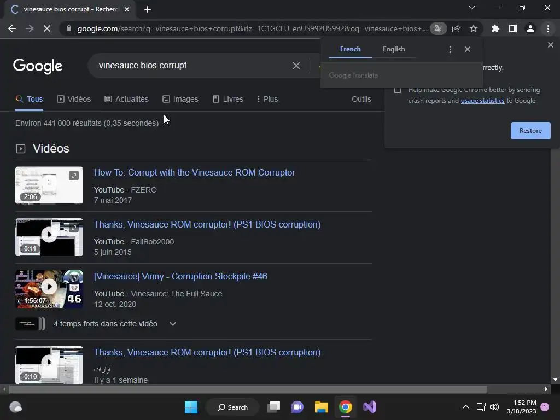The image size is (560, 420).
Task: Switch to Chrome on taskbar
Action: (x=346, y=407)
